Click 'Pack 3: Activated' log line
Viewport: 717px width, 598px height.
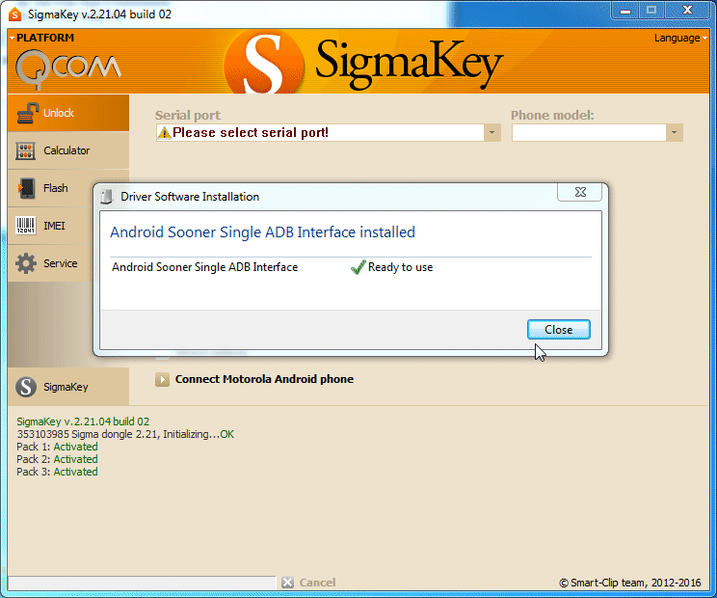(57, 472)
